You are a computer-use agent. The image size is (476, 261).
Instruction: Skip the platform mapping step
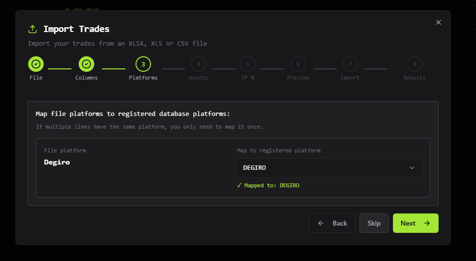(374, 223)
